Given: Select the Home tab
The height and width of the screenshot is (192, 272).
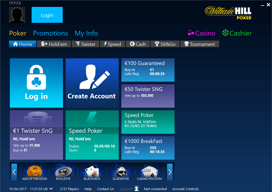Looking at the screenshot, I should tap(23, 44).
